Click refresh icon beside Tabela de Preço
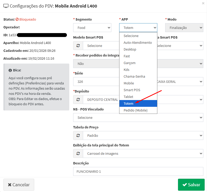 coord(78,135)
